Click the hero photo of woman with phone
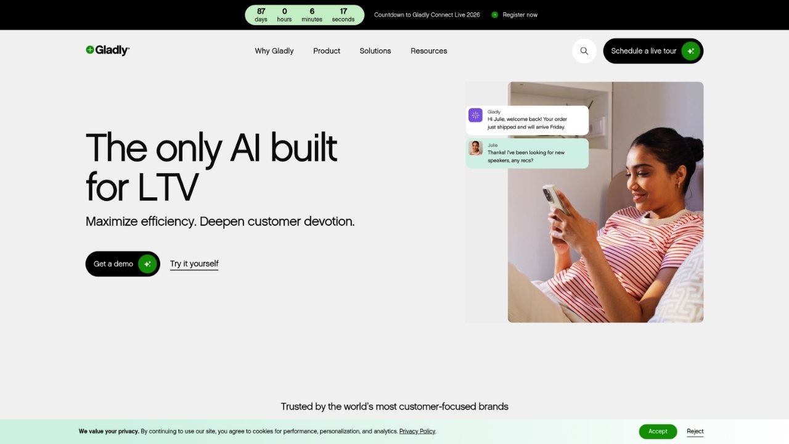 coord(605,202)
